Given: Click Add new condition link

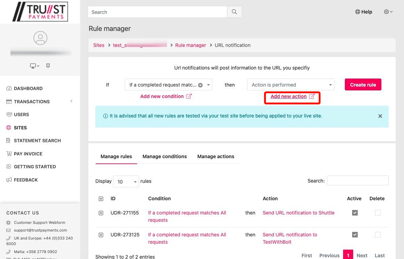Looking at the screenshot, I should click(162, 96).
